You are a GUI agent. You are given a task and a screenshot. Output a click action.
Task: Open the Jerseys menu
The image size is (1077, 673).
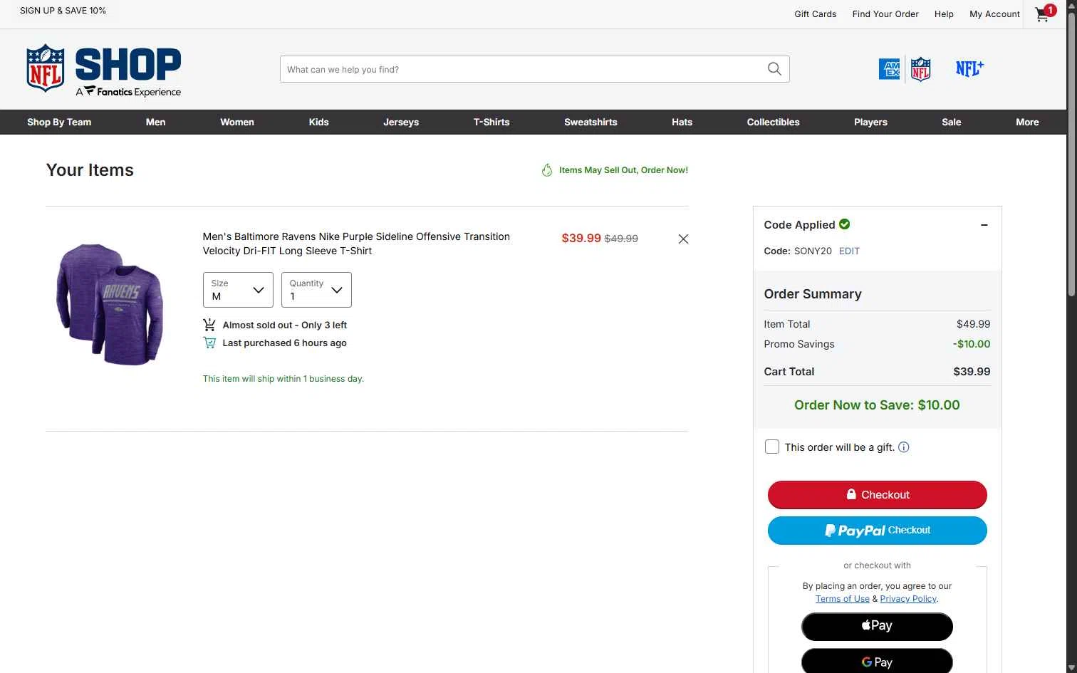[401, 122]
